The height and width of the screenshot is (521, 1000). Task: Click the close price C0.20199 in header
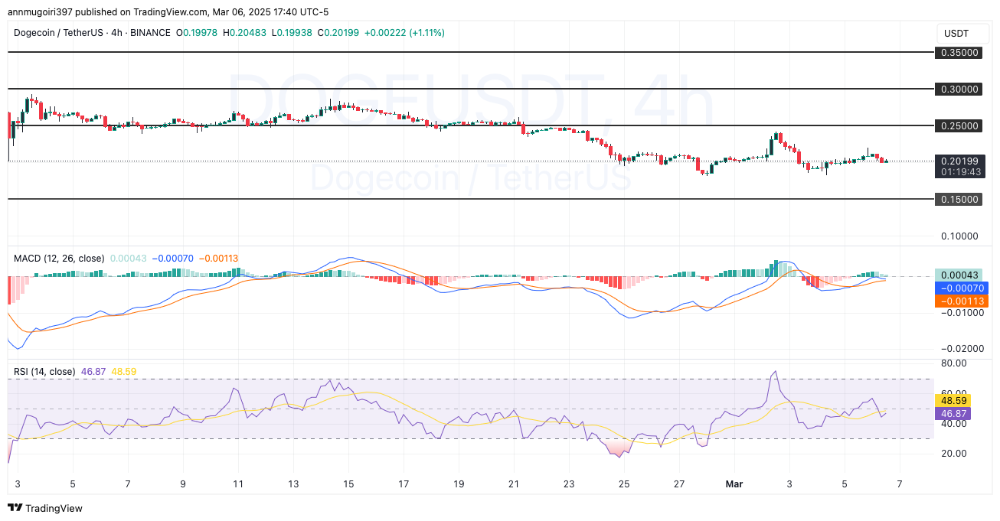pyautogui.click(x=338, y=33)
